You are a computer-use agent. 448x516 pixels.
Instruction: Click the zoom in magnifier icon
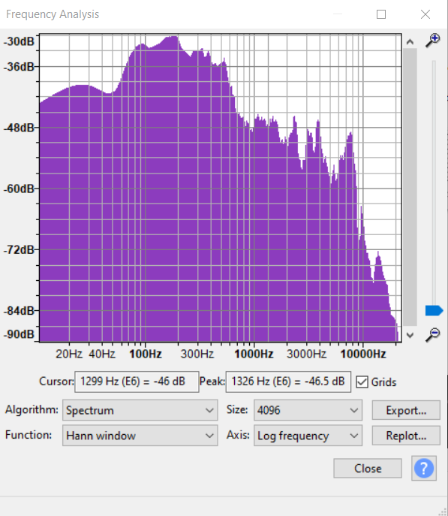coord(432,40)
